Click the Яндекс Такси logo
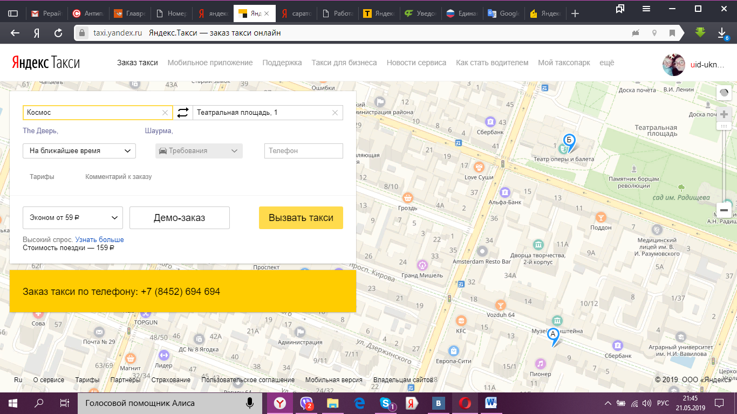The width and height of the screenshot is (737, 414). [46, 63]
